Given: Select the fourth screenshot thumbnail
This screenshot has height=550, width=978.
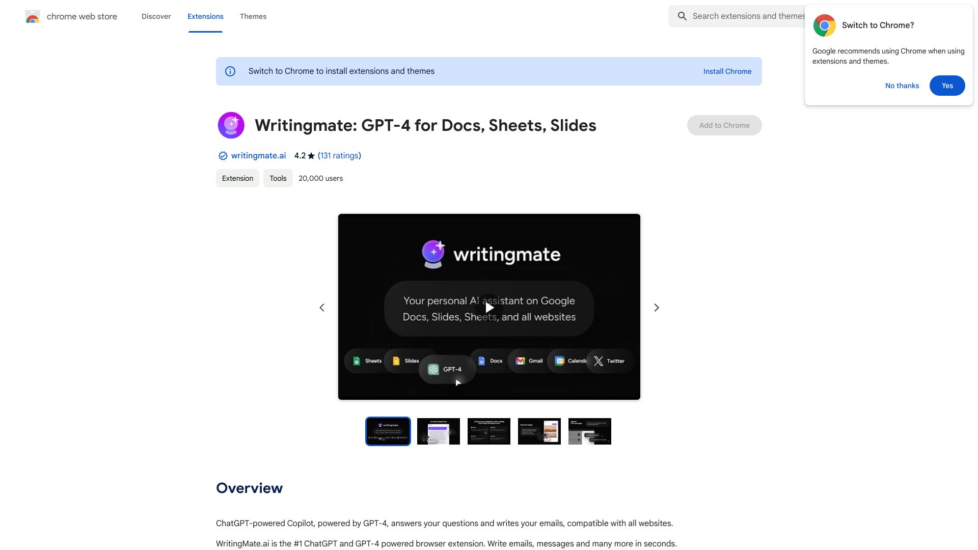Looking at the screenshot, I should tap(539, 431).
